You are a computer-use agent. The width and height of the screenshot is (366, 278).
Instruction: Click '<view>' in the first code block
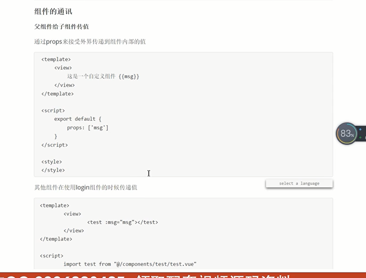pos(63,68)
